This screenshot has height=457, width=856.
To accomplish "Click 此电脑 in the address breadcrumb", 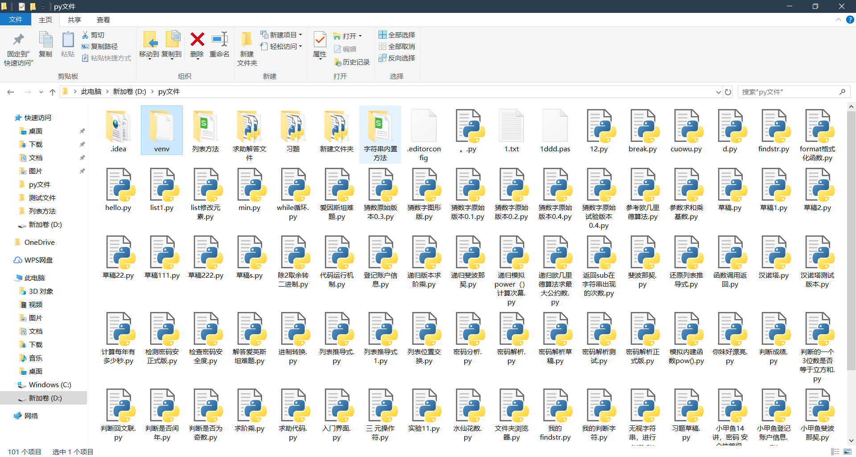I will pos(91,92).
